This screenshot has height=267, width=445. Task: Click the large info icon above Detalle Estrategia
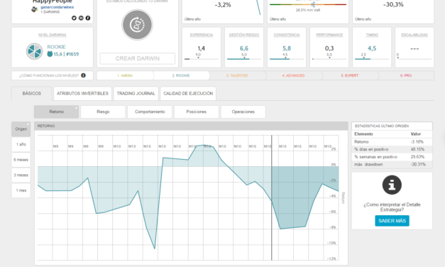point(392,185)
